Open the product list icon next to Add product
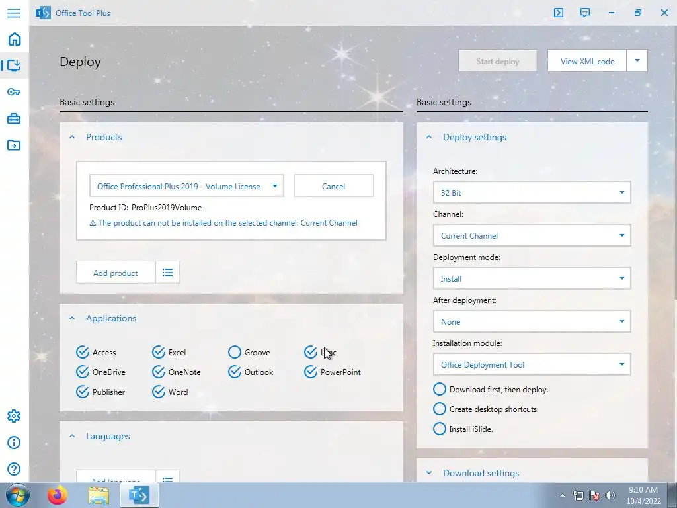Screen dimensions: 677x508 [167, 272]
